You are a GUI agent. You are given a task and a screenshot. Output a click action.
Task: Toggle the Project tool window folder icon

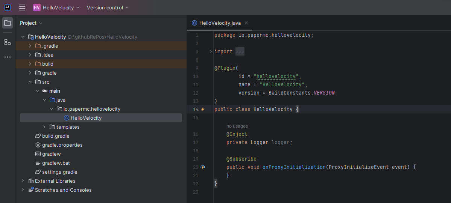pos(8,23)
